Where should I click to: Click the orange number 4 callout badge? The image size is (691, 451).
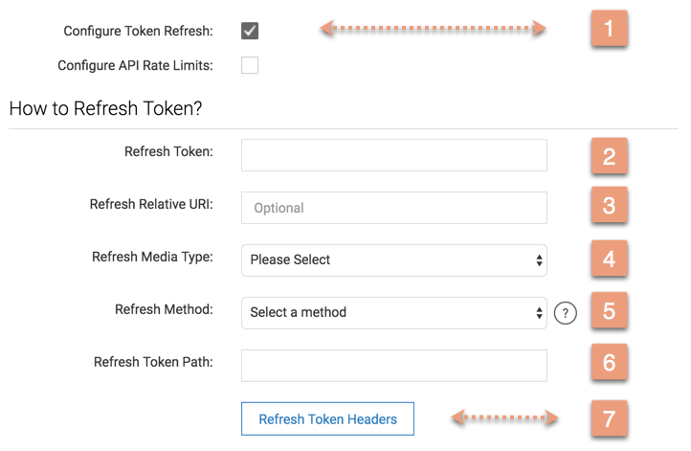(609, 259)
